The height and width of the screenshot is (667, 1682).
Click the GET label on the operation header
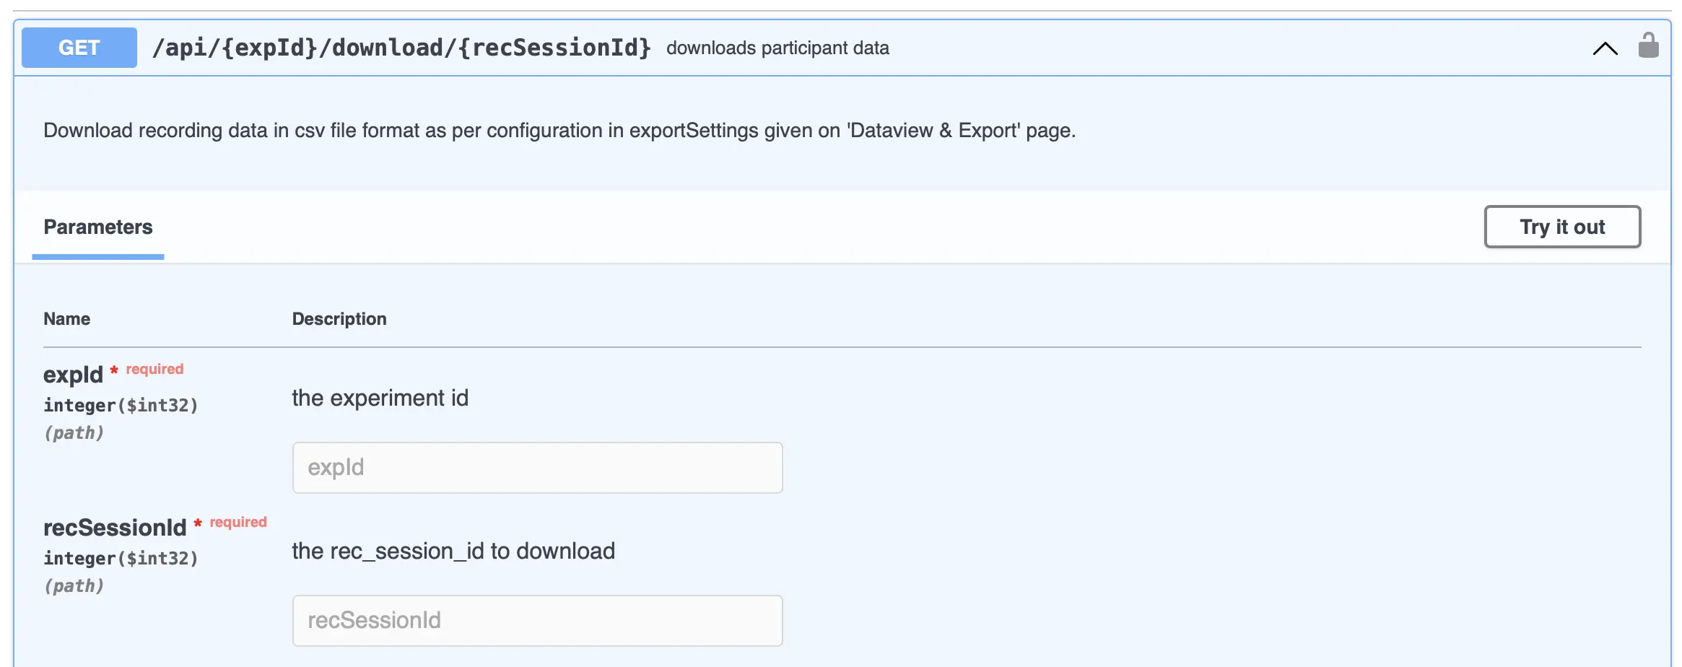point(79,48)
